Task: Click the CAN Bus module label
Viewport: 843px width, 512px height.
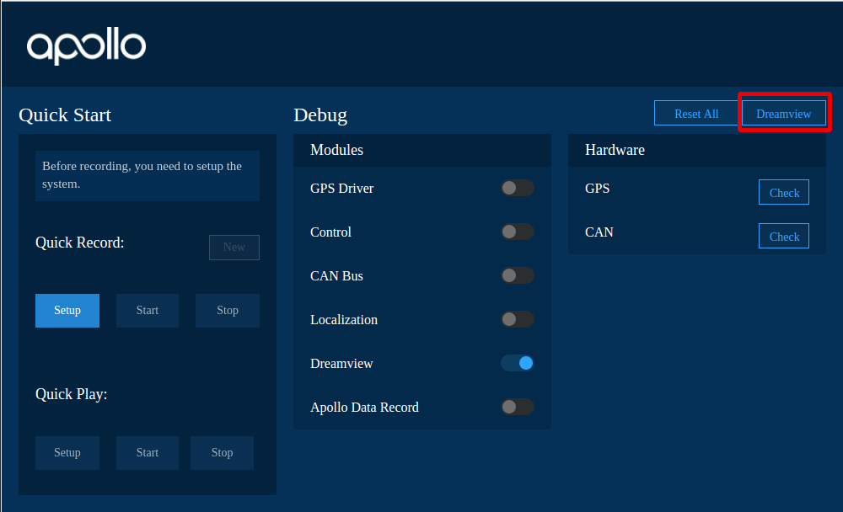Action: [336, 276]
